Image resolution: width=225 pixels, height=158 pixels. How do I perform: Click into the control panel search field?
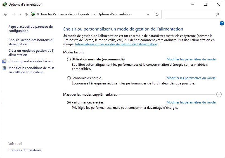[x=190, y=14]
